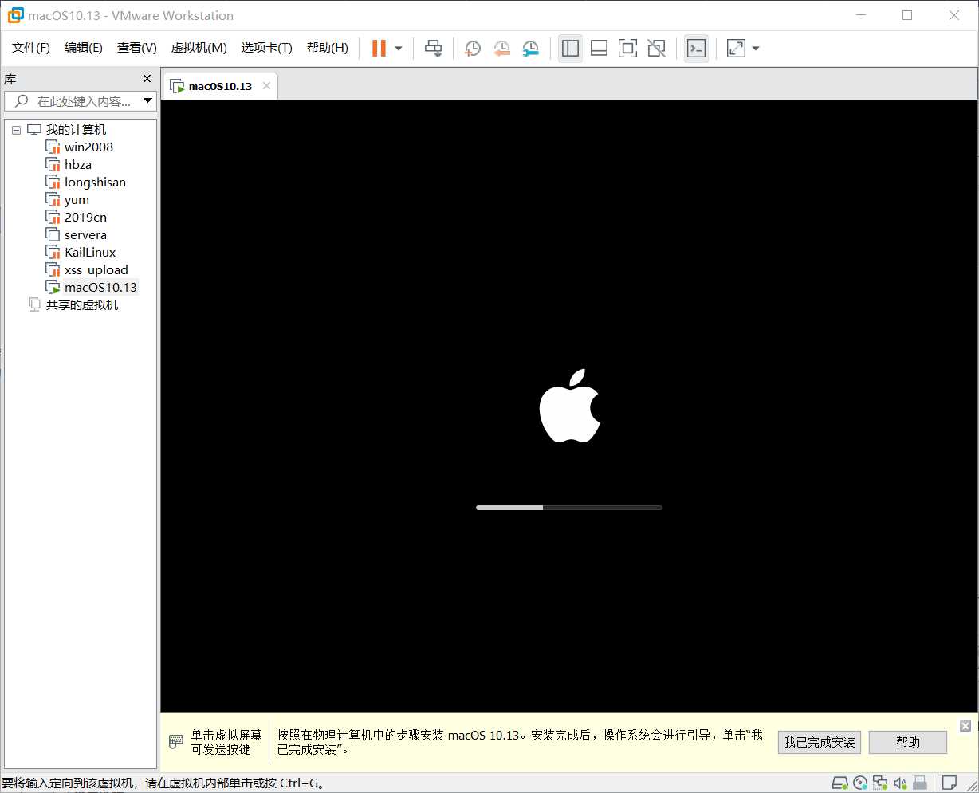Select the win2008 virtual machine
979x793 pixels.
(x=88, y=147)
